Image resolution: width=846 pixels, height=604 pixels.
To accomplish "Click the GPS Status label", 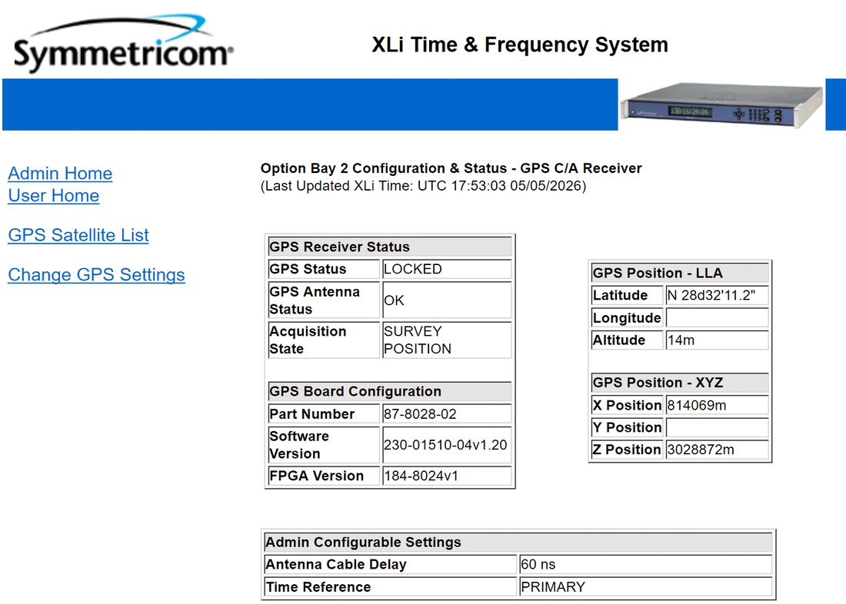I will tap(308, 269).
